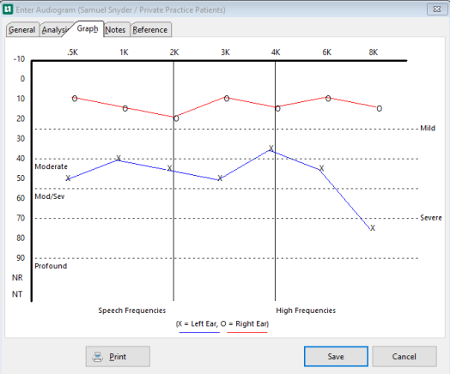450x374 pixels.
Task: Click the left ear X marker at 3K
Action: pos(220,178)
